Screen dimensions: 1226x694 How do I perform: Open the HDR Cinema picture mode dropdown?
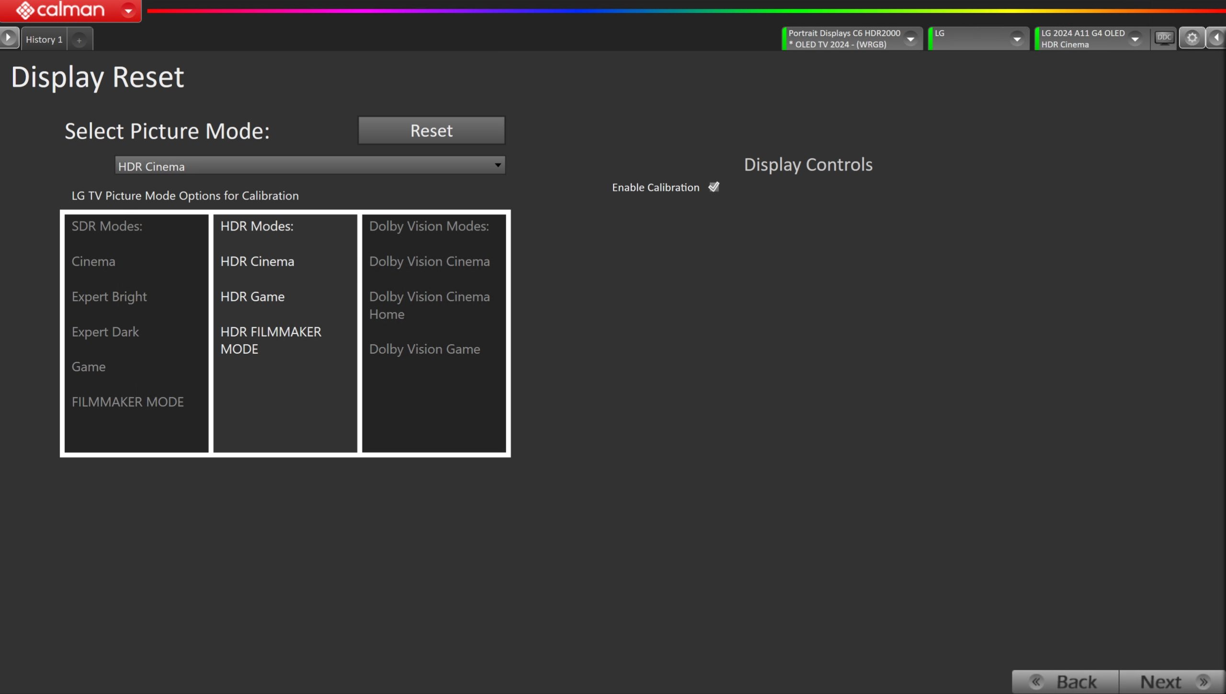[x=310, y=166]
